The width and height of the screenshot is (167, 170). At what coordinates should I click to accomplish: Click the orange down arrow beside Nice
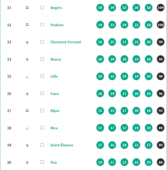(x=27, y=129)
